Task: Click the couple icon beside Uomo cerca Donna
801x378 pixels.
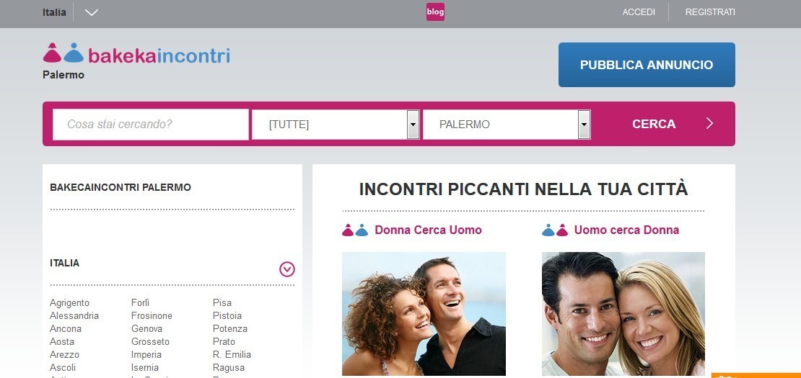Action: pyautogui.click(x=555, y=230)
